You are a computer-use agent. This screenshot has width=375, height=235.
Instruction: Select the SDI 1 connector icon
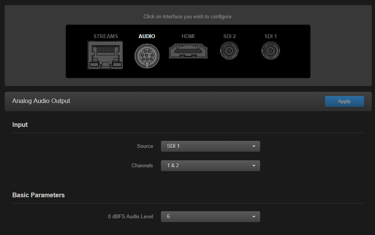(270, 51)
